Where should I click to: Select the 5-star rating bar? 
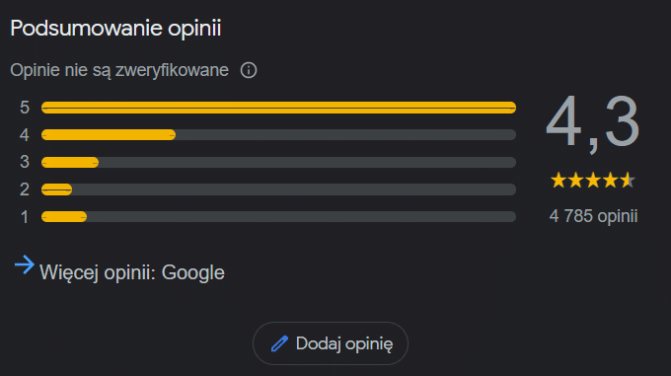pos(278,108)
